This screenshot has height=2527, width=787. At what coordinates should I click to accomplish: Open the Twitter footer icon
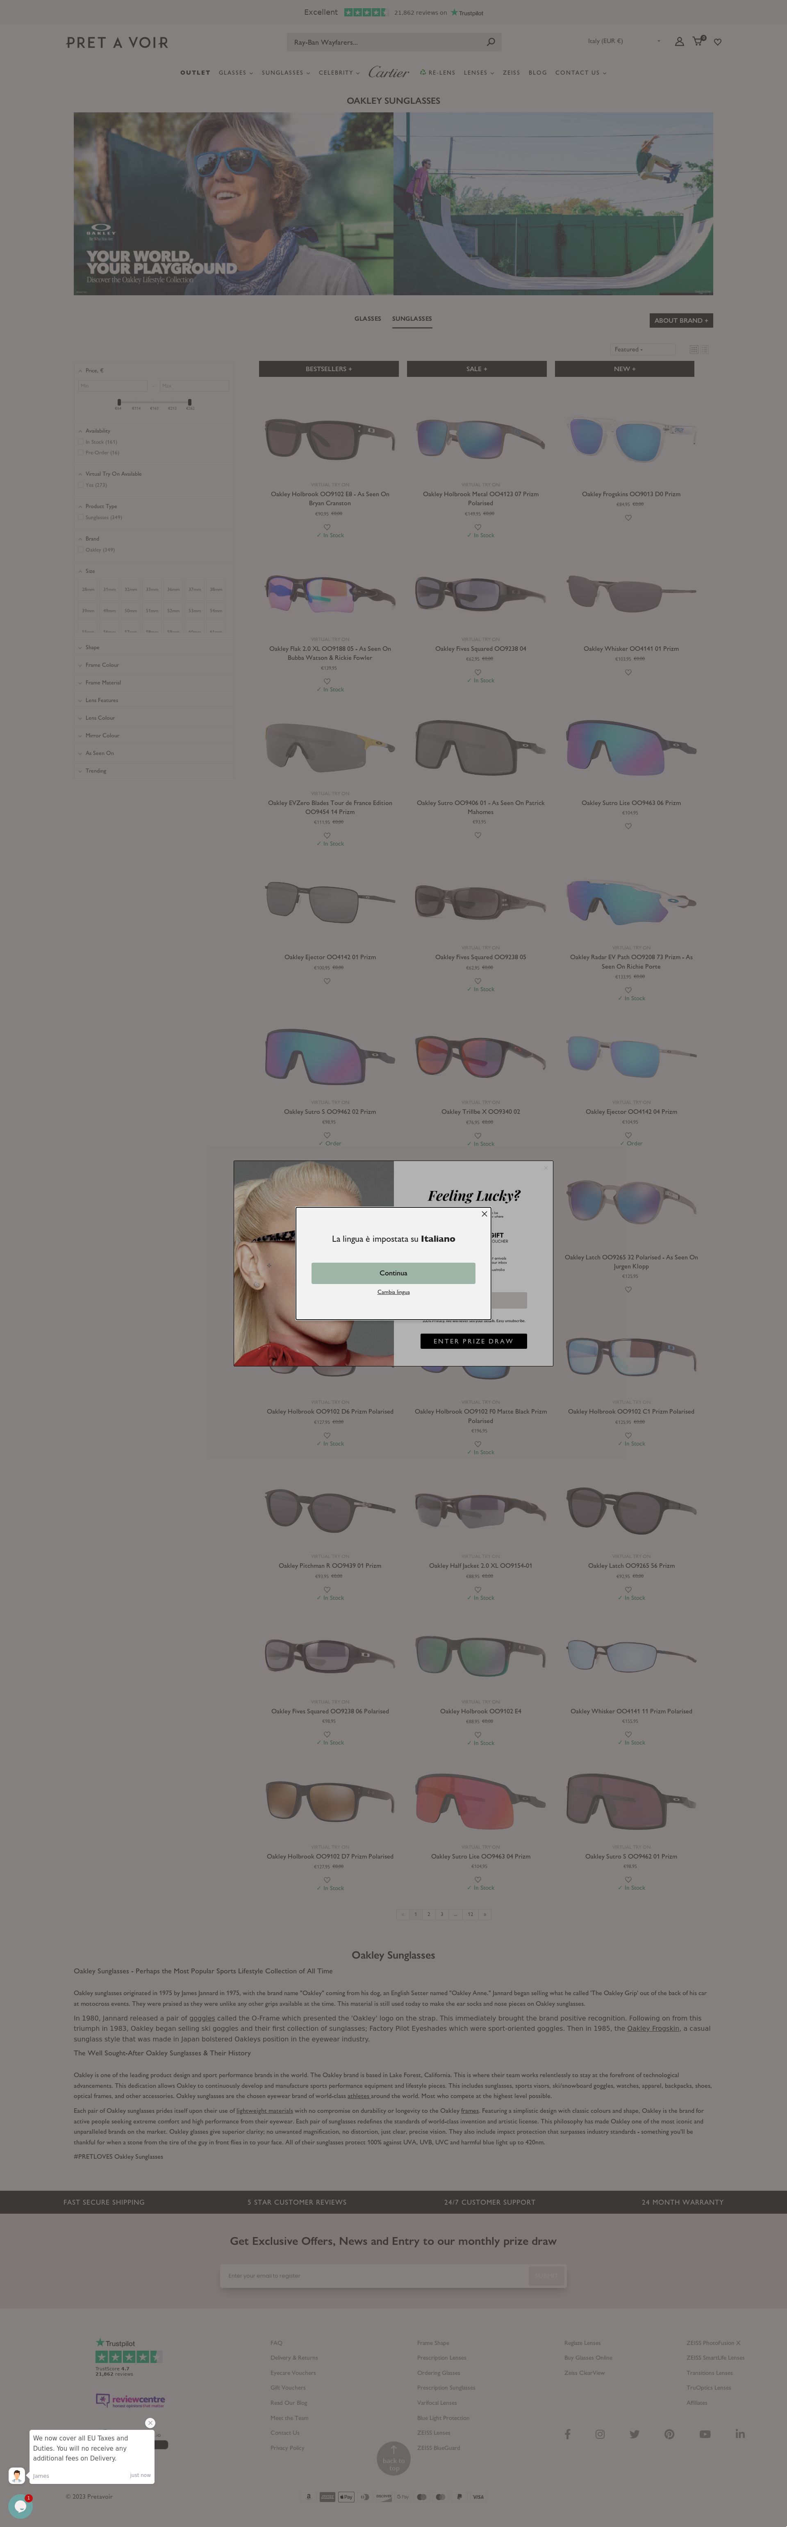(x=634, y=2434)
